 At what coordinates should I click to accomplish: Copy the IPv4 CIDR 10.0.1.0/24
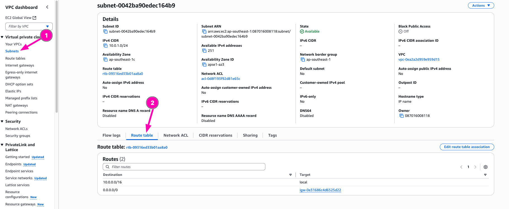click(105, 46)
